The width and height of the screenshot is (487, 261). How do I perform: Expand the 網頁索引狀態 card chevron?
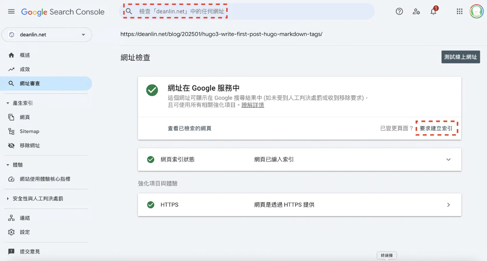[448, 159]
